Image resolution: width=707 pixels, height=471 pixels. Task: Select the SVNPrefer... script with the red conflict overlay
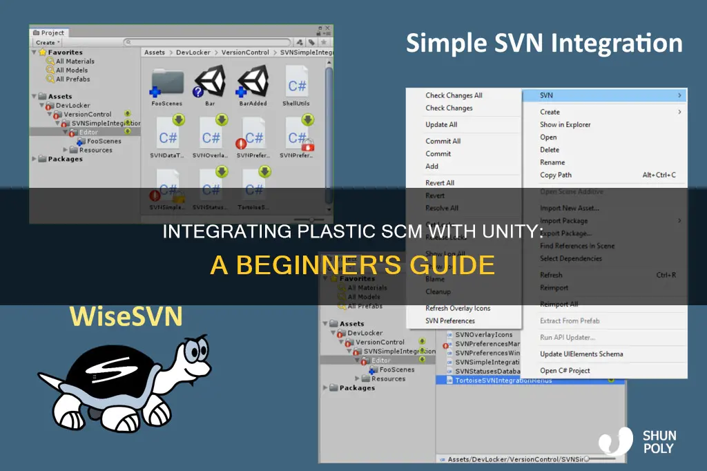point(252,135)
